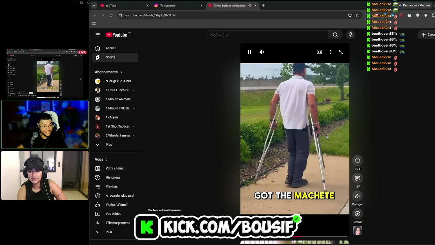Open the browser apps grid shortcut
Image resolution: width=435 pixels, height=245 pixels.
coord(94,23)
